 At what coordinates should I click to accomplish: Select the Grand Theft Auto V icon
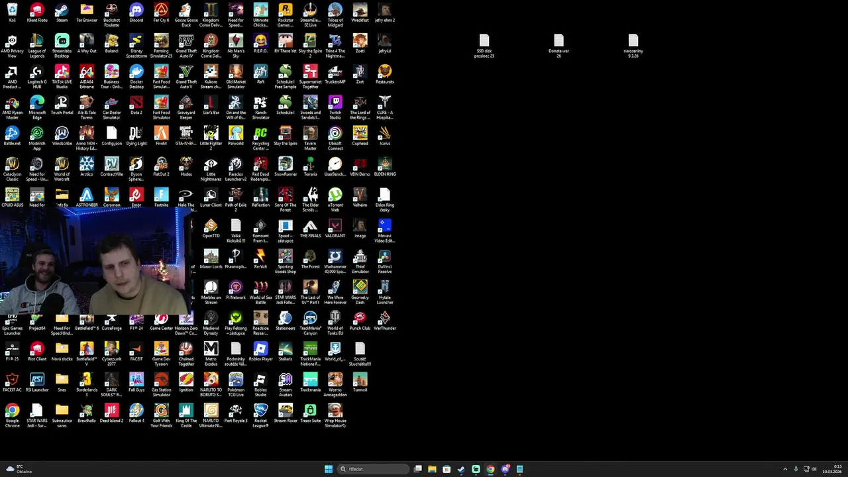(186, 77)
